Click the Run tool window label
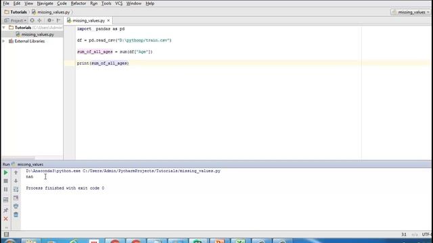The width and height of the screenshot is (433, 243). click(6, 164)
